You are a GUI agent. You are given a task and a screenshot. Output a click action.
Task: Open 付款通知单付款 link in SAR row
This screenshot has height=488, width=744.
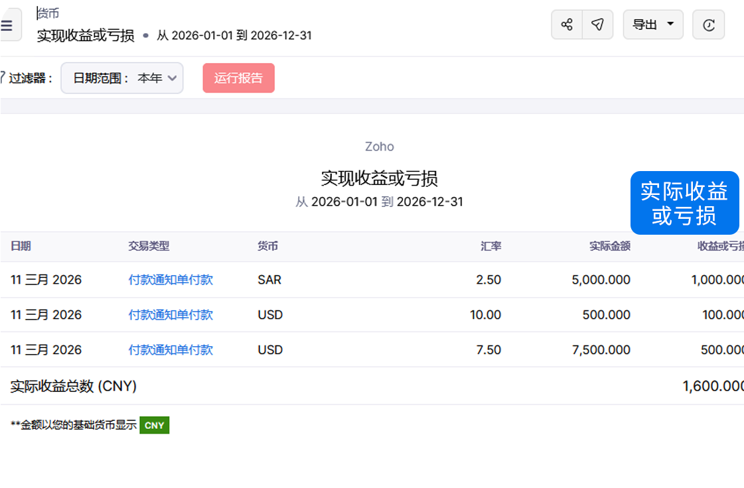[x=171, y=280]
